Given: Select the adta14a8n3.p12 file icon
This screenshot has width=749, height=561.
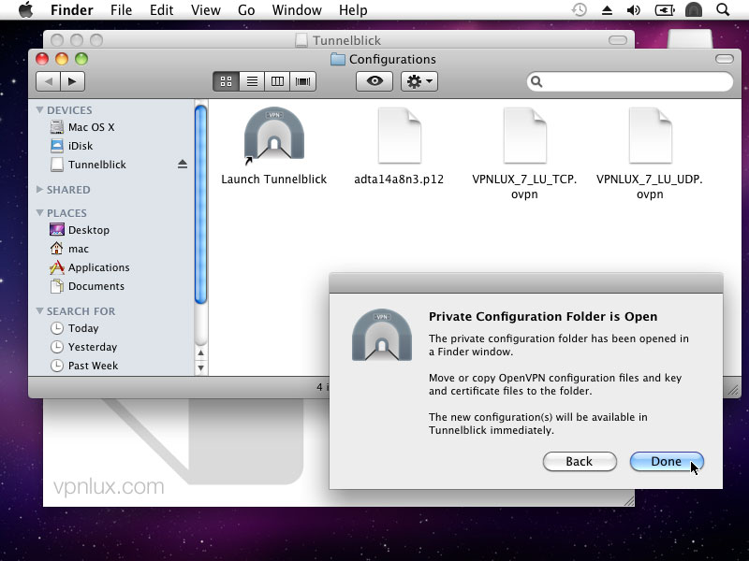Looking at the screenshot, I should 400,135.
